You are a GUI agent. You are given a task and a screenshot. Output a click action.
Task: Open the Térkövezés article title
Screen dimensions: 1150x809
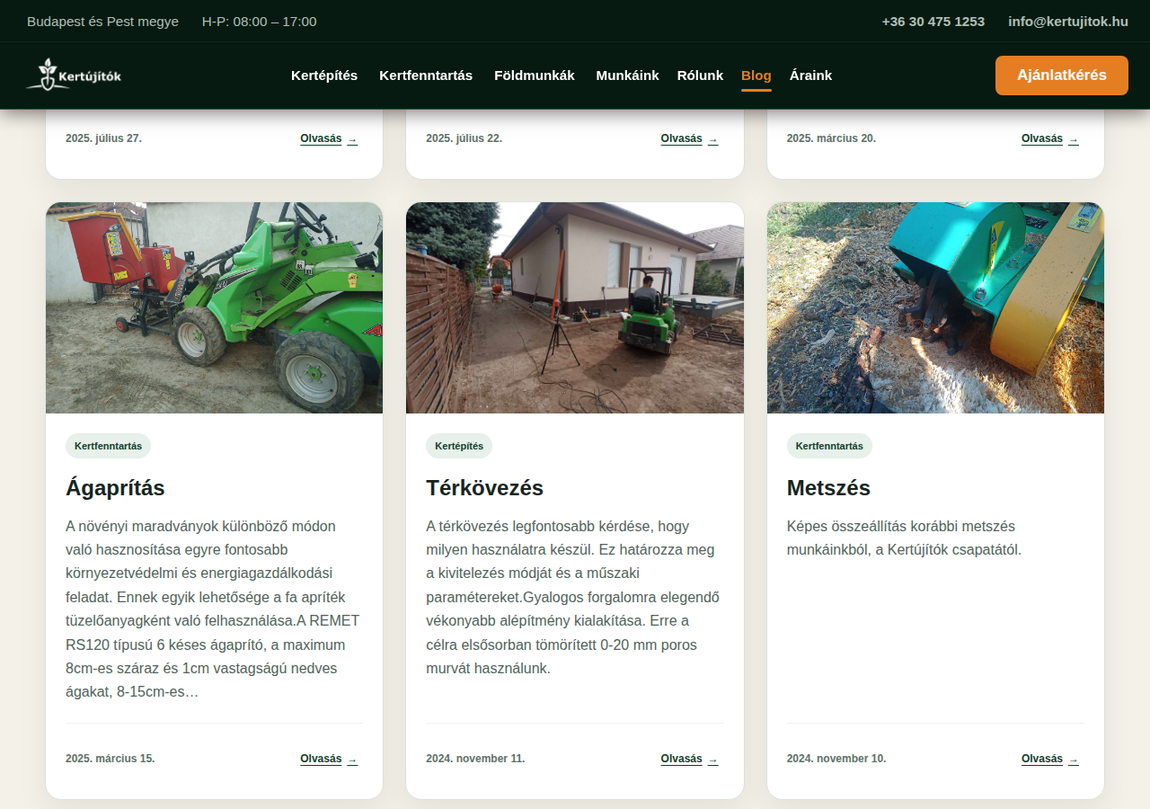click(x=484, y=488)
